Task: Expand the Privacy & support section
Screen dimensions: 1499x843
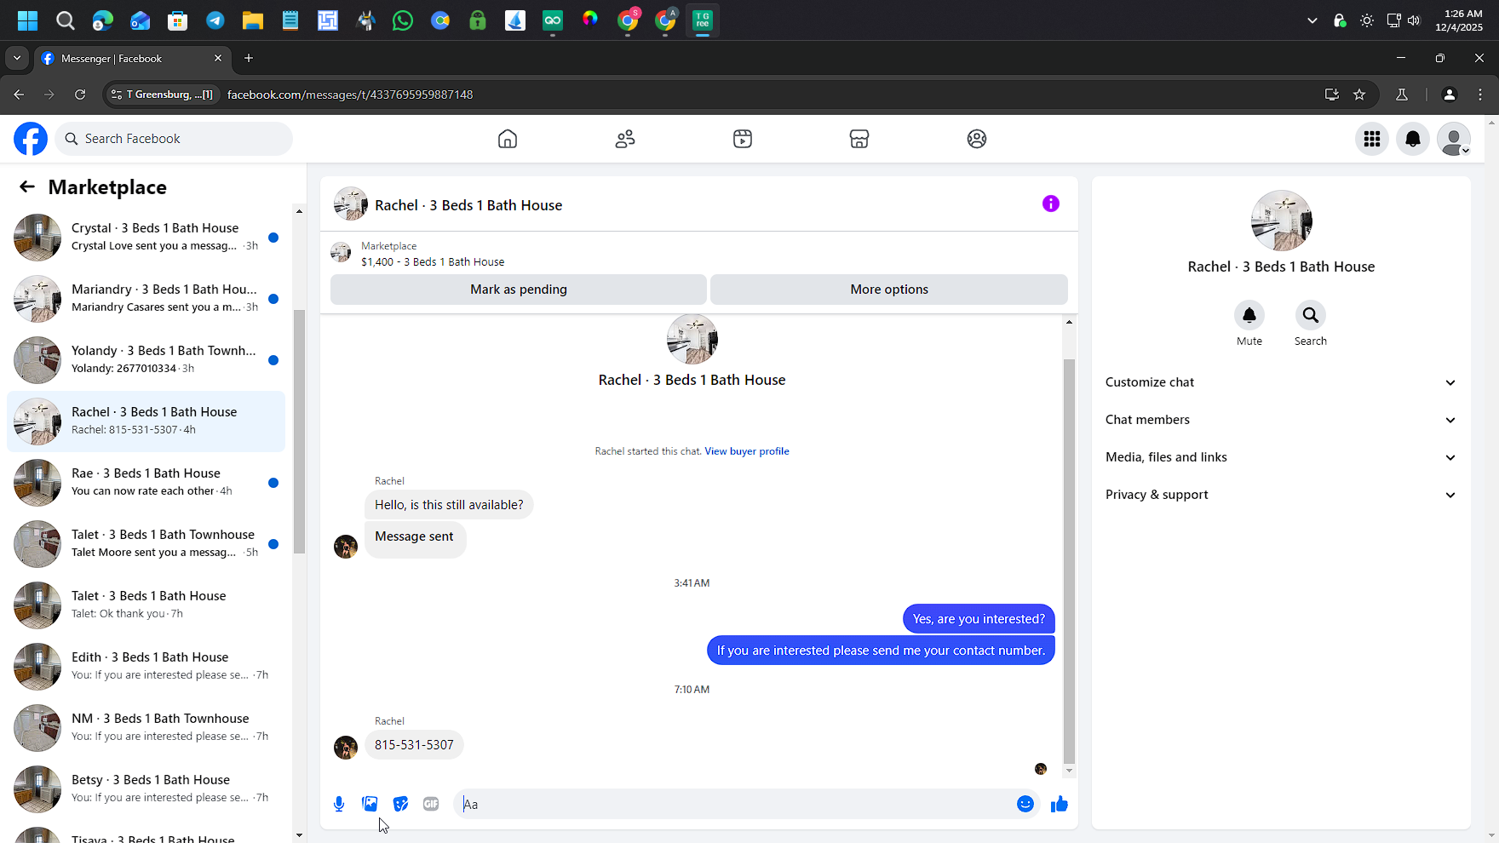Action: click(1281, 495)
